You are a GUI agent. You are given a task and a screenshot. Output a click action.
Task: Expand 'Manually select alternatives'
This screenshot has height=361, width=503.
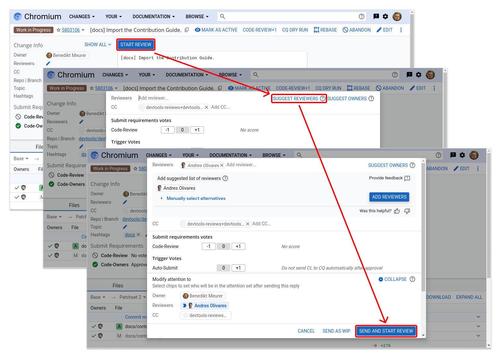point(196,198)
